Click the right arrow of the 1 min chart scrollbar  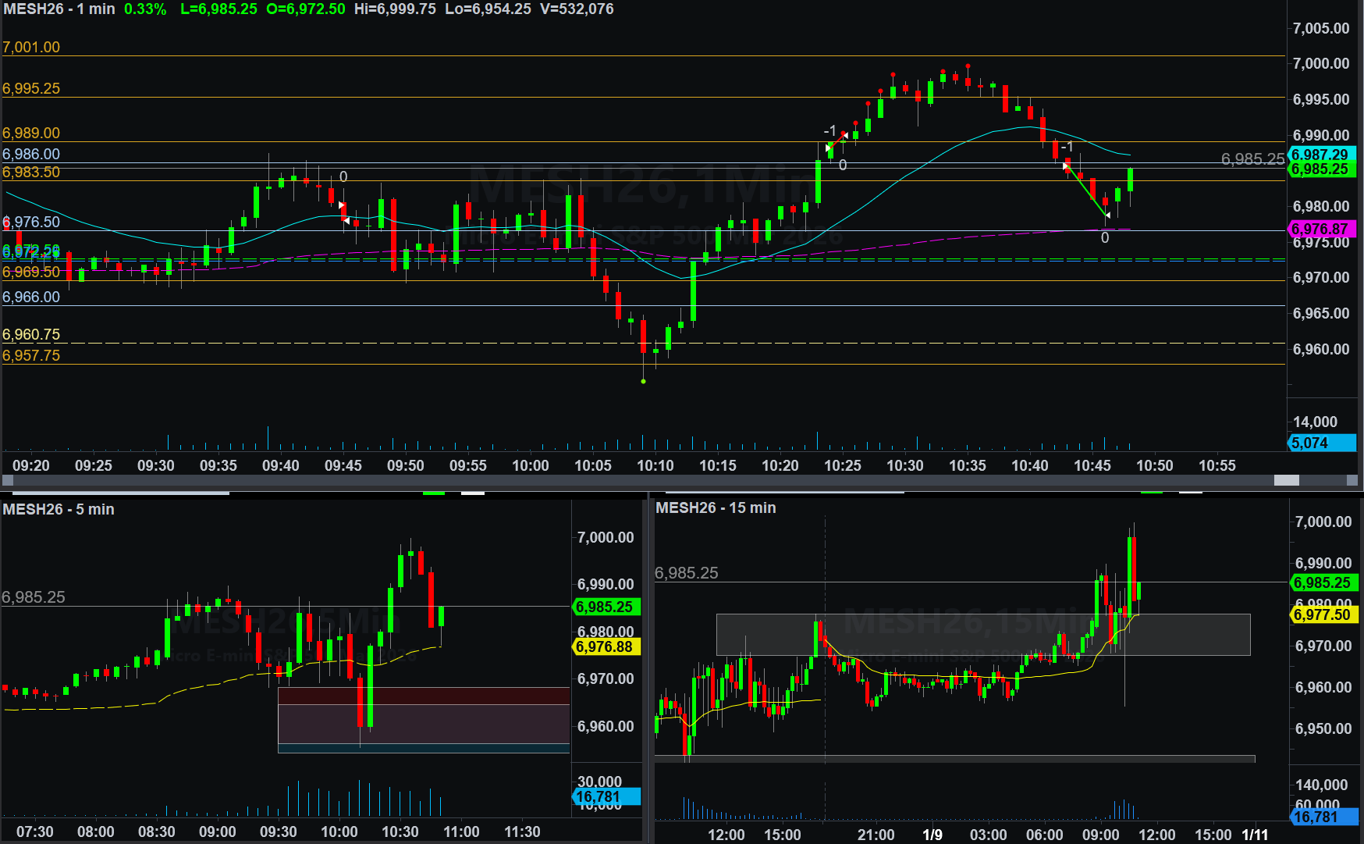1353,480
